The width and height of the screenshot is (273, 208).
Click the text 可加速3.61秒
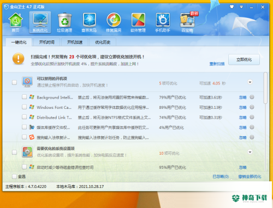tap(211, 97)
